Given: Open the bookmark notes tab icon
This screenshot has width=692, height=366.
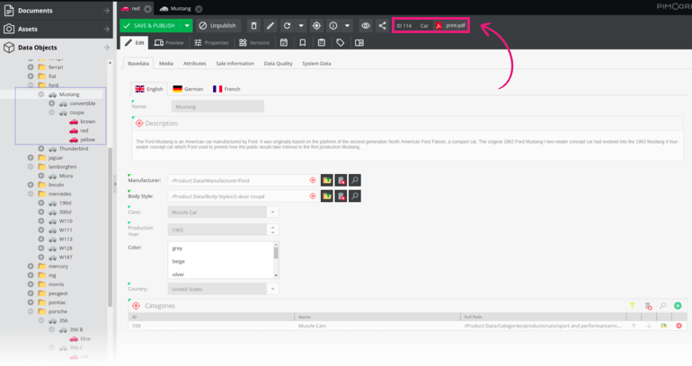Looking at the screenshot, I should 303,43.
